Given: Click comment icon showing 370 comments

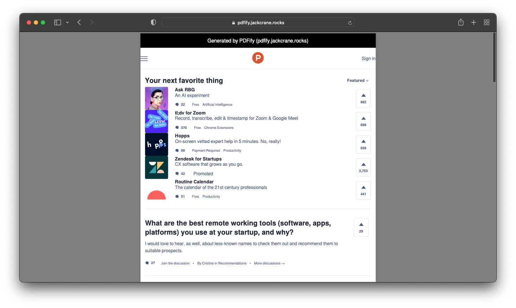Looking at the screenshot, I should [x=177, y=127].
